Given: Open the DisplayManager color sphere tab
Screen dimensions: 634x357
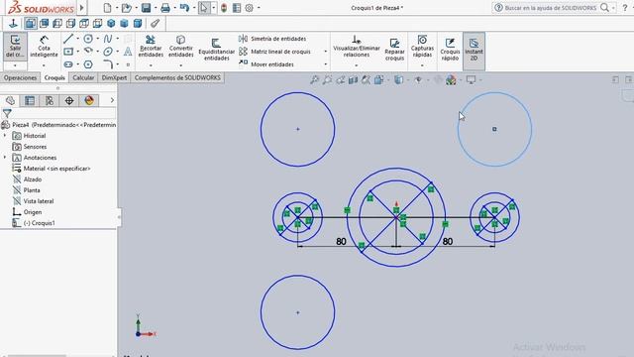Looking at the screenshot, I should click(x=89, y=100).
